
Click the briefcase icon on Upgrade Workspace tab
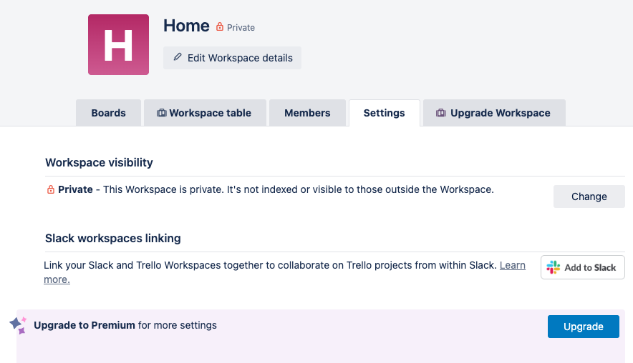pos(441,113)
